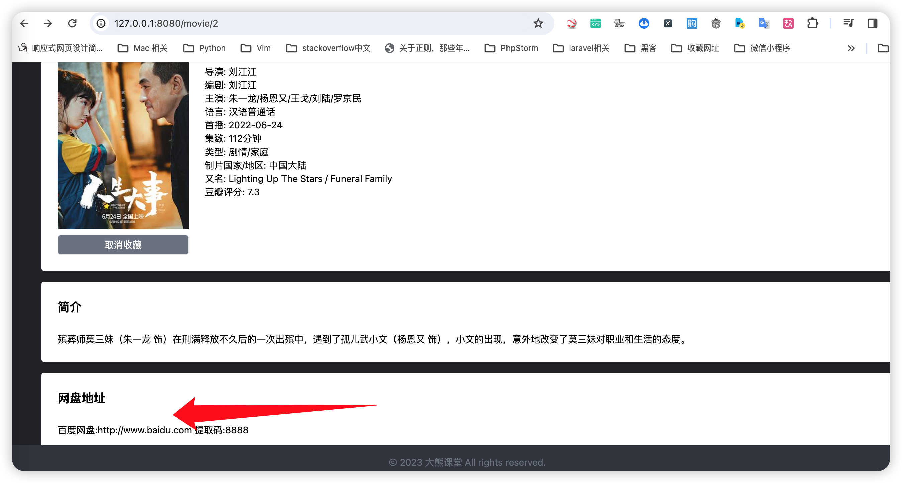Click the 简介 section heading
Screen dimensions: 902x483
pyautogui.click(x=69, y=307)
